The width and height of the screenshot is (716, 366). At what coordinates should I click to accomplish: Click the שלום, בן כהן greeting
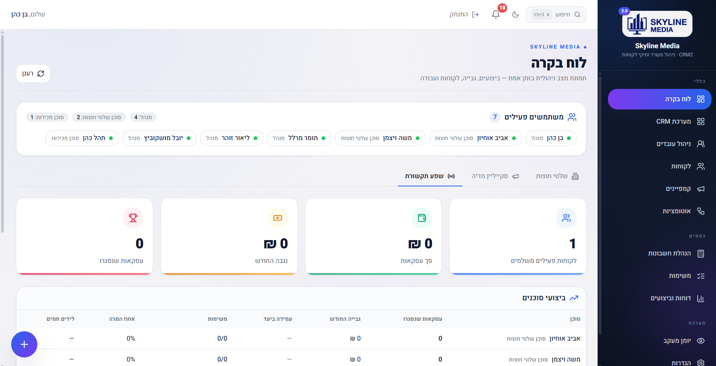click(x=28, y=15)
